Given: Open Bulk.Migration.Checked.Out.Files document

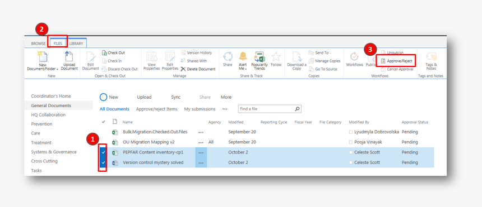Looking at the screenshot, I should [x=155, y=132].
